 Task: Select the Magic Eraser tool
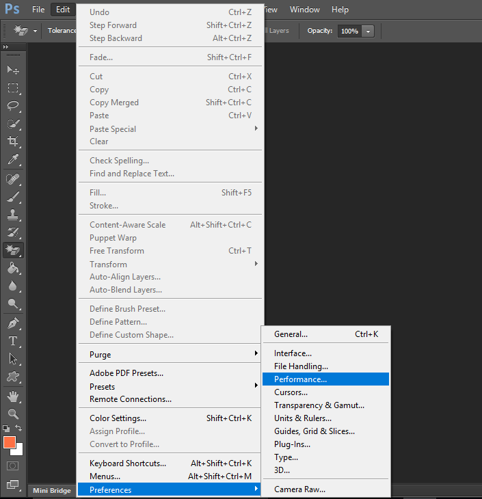pyautogui.click(x=13, y=250)
